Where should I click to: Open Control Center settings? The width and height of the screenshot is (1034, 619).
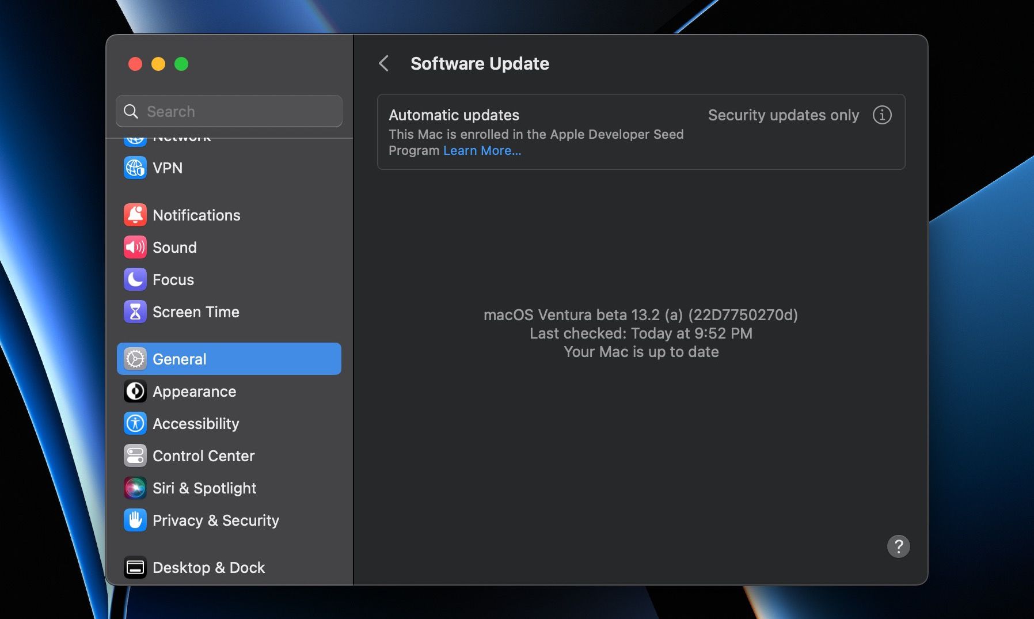click(x=229, y=456)
